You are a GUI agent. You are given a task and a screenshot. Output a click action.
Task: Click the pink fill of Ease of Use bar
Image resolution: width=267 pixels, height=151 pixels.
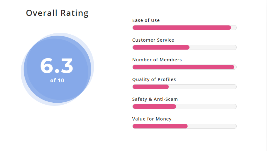pos(182,28)
